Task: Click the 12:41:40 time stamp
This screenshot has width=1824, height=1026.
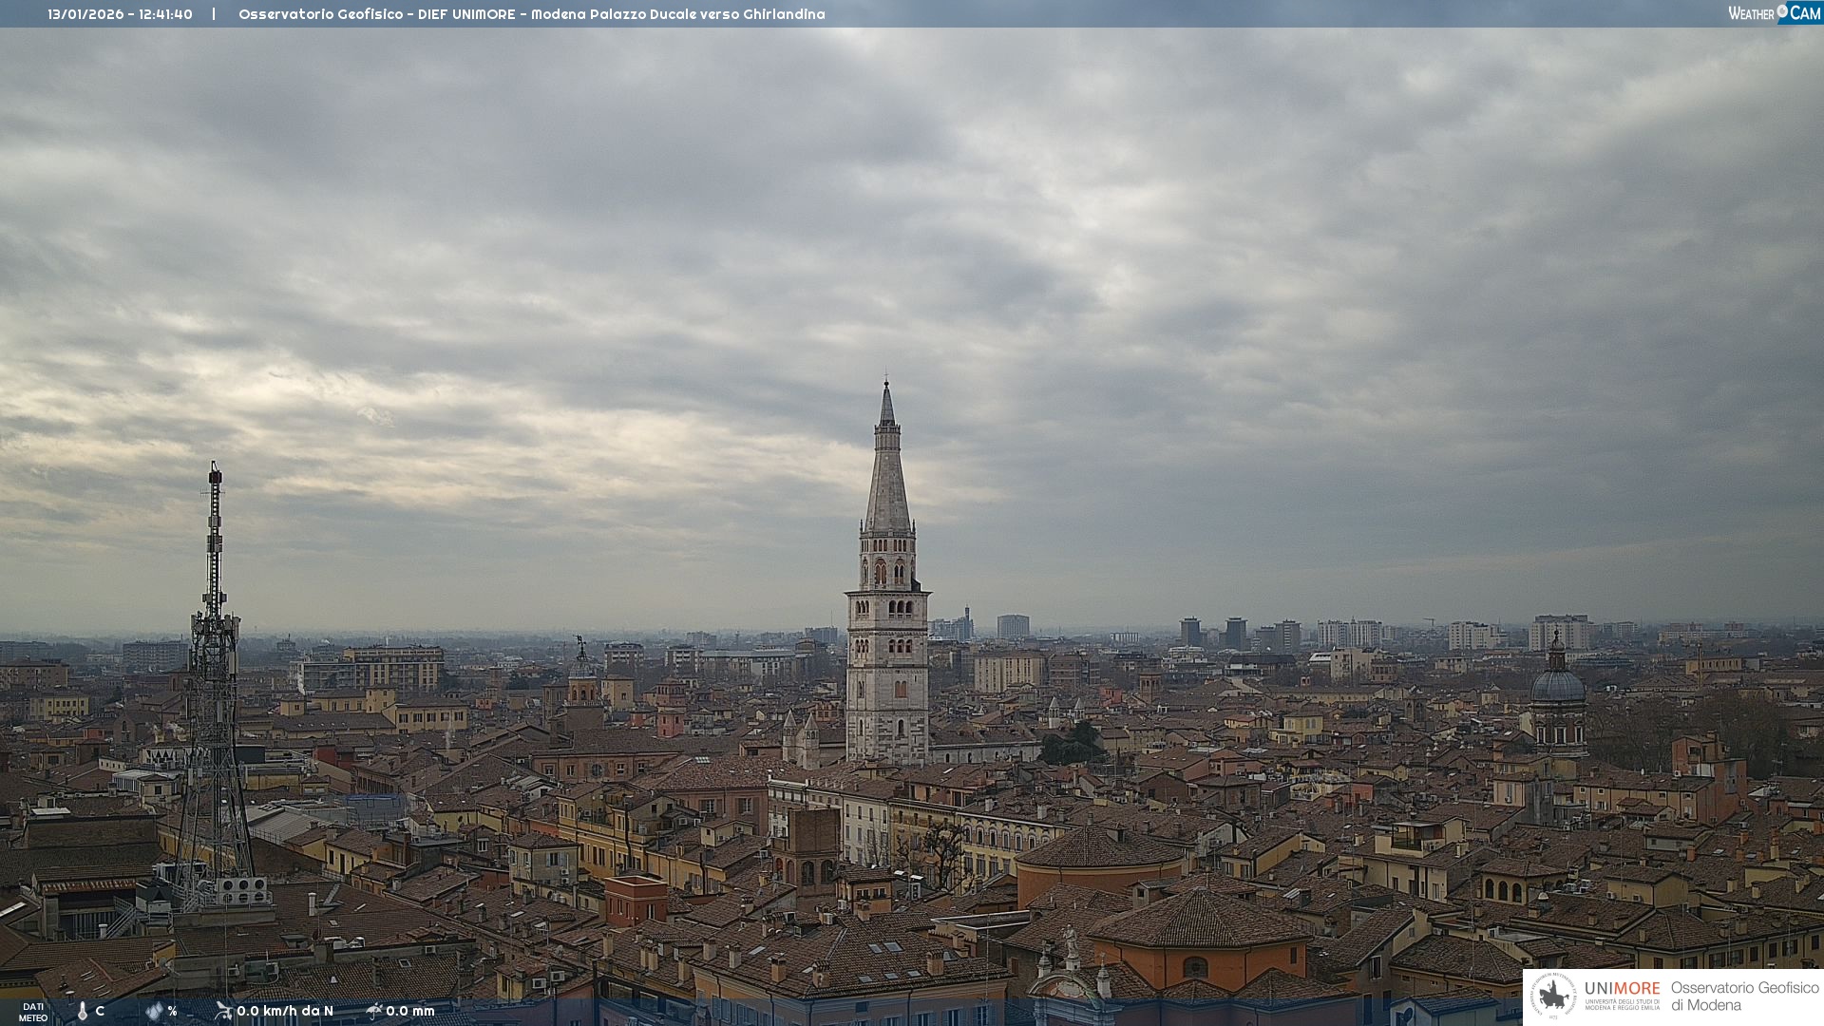Action: [164, 14]
